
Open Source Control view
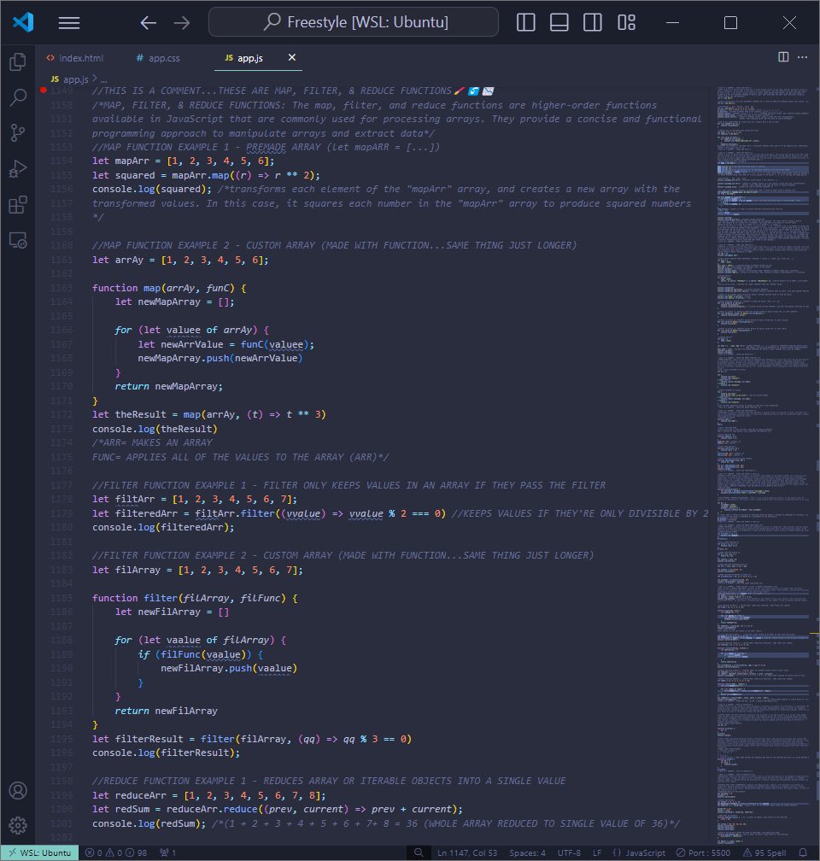coord(18,133)
